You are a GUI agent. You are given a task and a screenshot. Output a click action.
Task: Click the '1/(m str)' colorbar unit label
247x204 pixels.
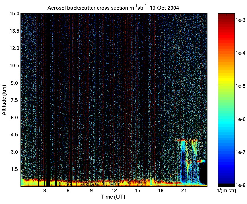(x=227, y=191)
